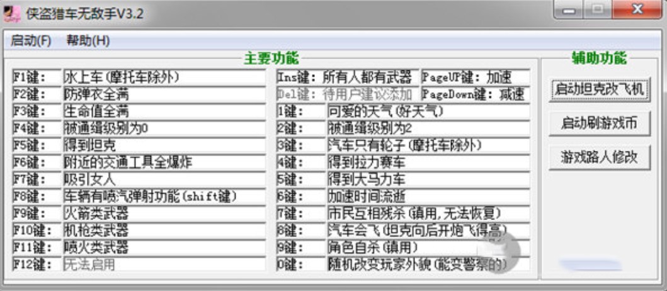
Task: Click the PageDown键: 减速 entry
Action: click(476, 94)
